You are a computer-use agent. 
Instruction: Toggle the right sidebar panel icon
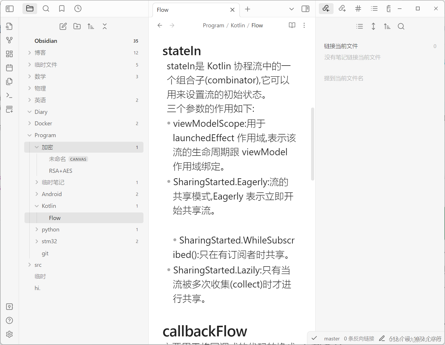click(x=305, y=9)
